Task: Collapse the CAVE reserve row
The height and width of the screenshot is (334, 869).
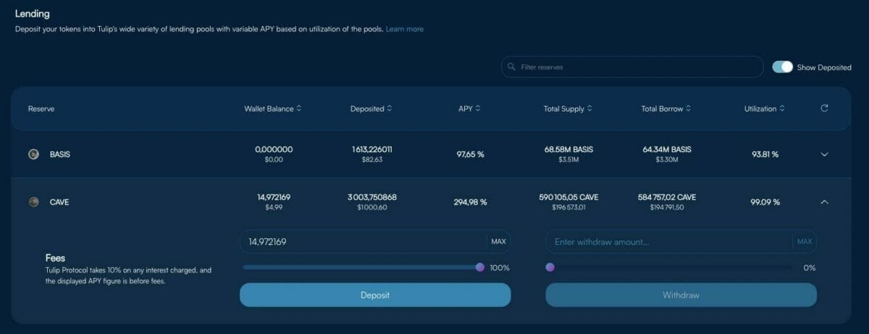Action: click(824, 202)
